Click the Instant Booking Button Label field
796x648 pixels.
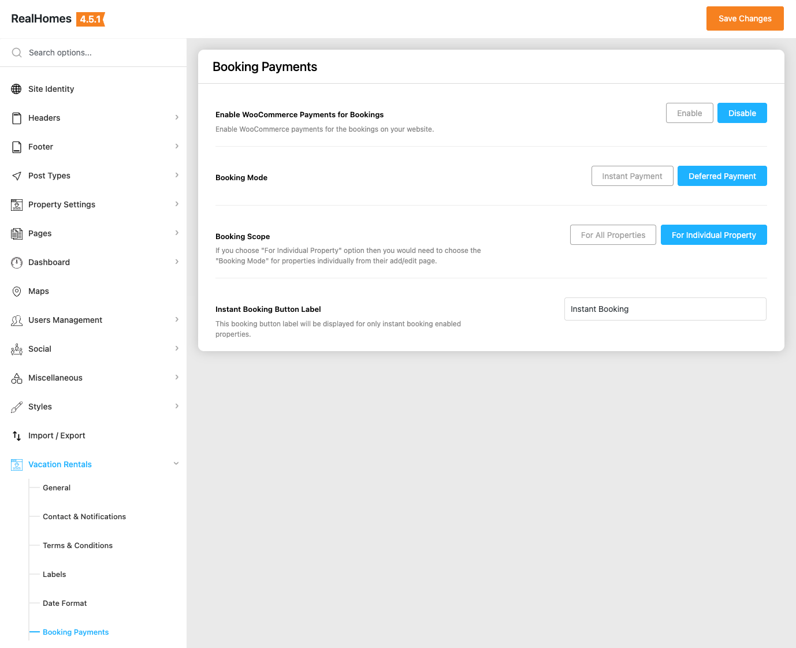665,309
